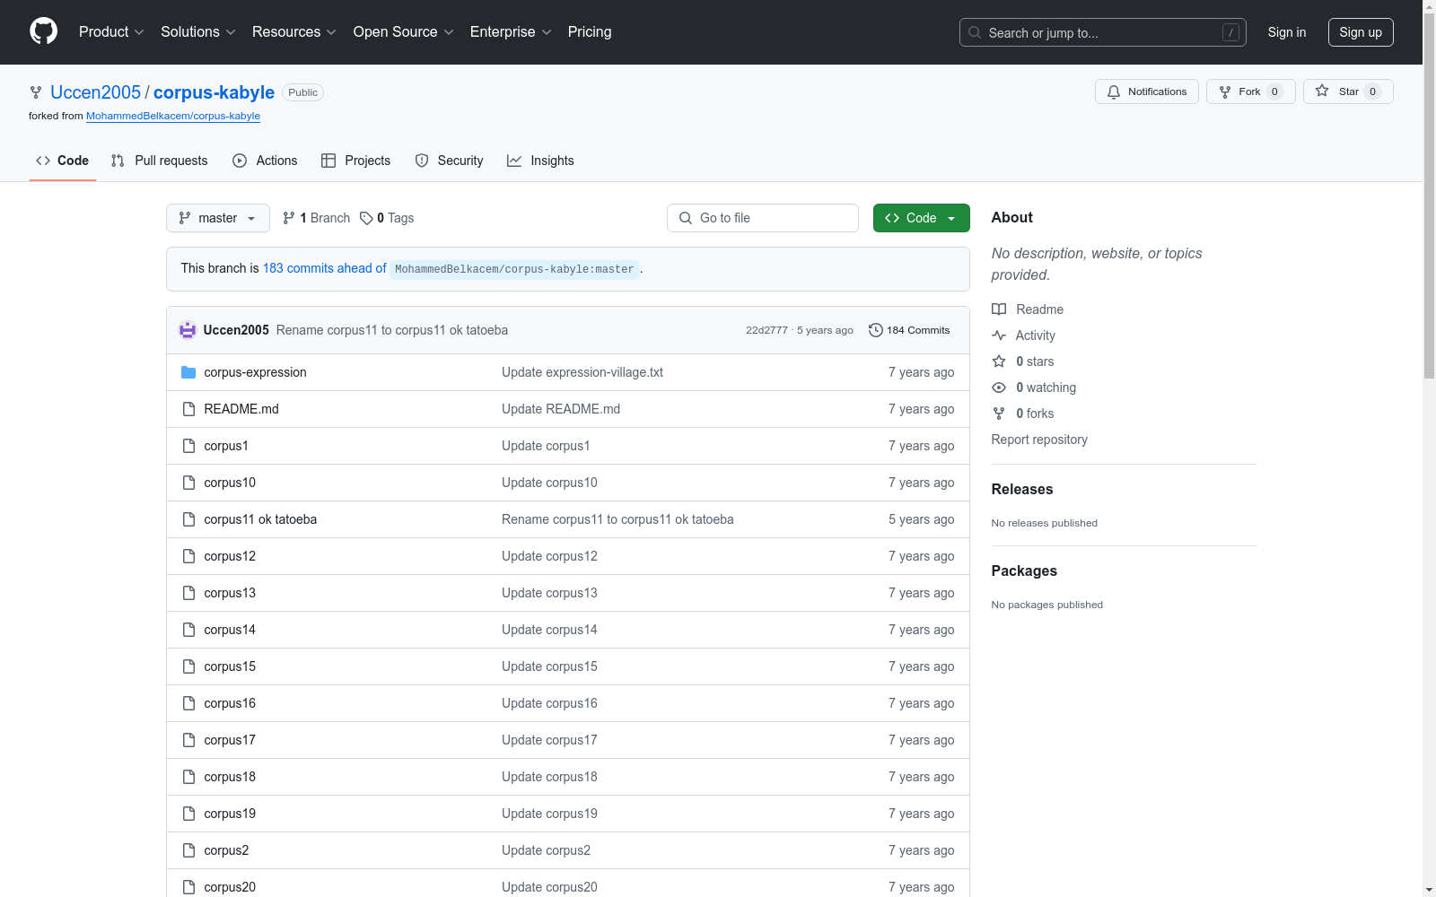Image resolution: width=1436 pixels, height=897 pixels.
Task: Open the Update README.md commit message
Action: tap(561, 409)
